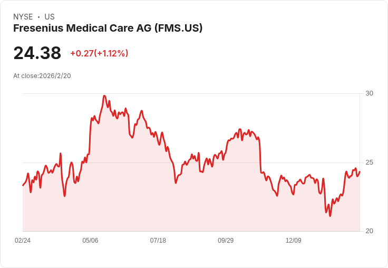388x268 pixels.
Task: Select the 05/06 date on x-axis
Action: click(x=90, y=241)
